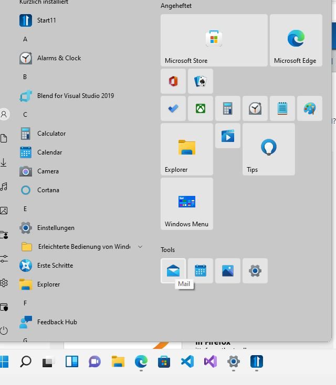Open Settings gear on the taskbar
This screenshot has width=336, height=385.
[233, 361]
